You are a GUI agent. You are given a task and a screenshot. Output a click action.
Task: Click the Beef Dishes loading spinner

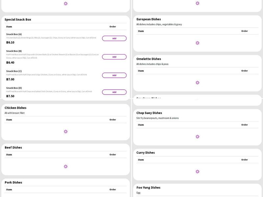pyautogui.click(x=66, y=166)
